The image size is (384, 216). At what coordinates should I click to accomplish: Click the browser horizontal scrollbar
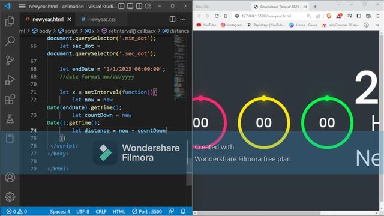tap(259, 213)
